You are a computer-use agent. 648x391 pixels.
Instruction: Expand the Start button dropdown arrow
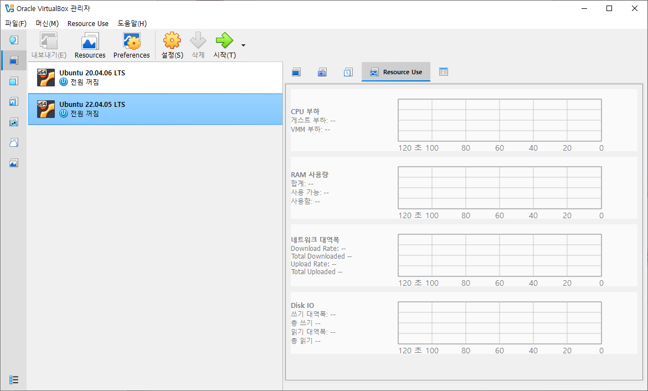243,45
